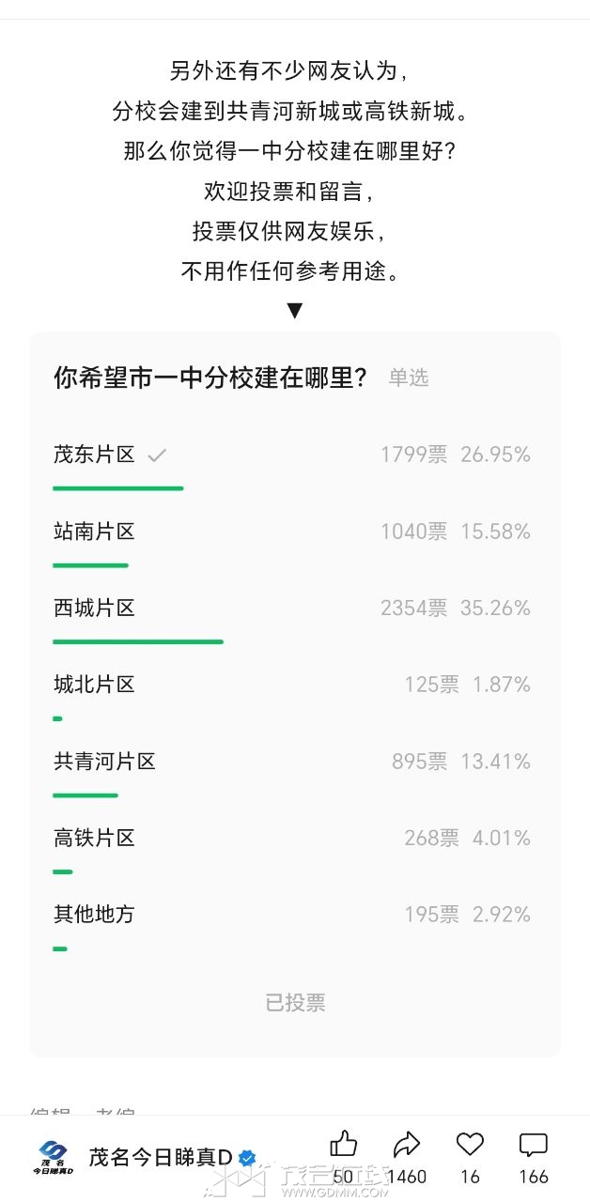Tap the checkmark next to 茂东片区
Screen dimensions: 590x1202
[x=157, y=455]
